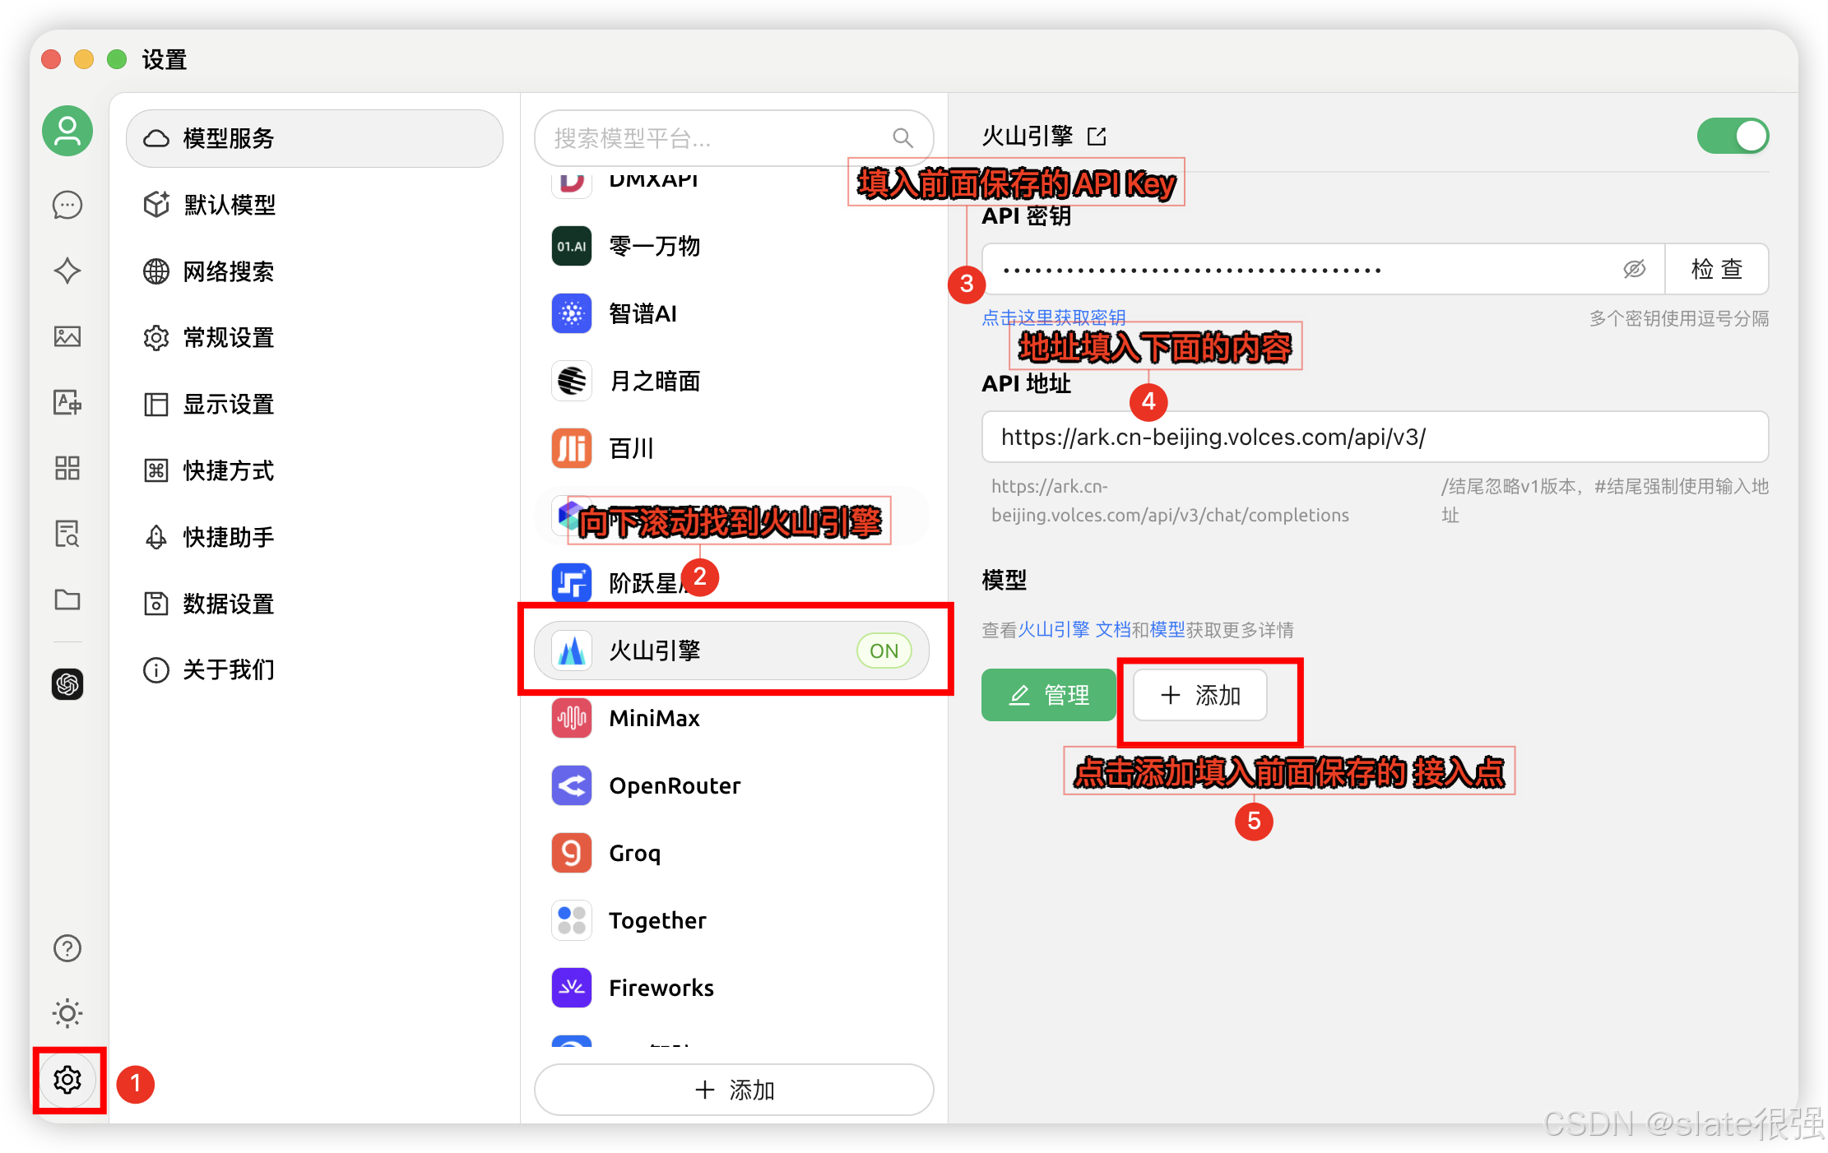Open the chat assistant sidebar icon
The width and height of the screenshot is (1828, 1153).
click(x=67, y=205)
